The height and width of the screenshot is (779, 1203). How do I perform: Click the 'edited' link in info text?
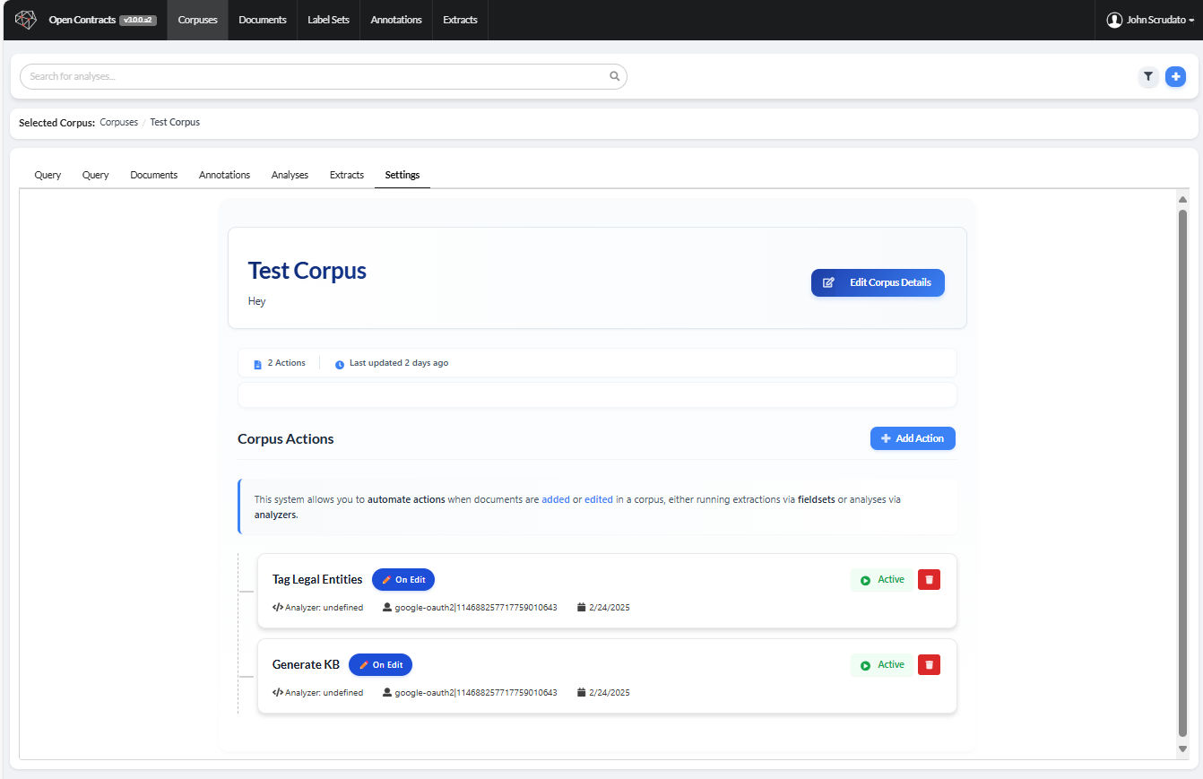click(x=599, y=499)
